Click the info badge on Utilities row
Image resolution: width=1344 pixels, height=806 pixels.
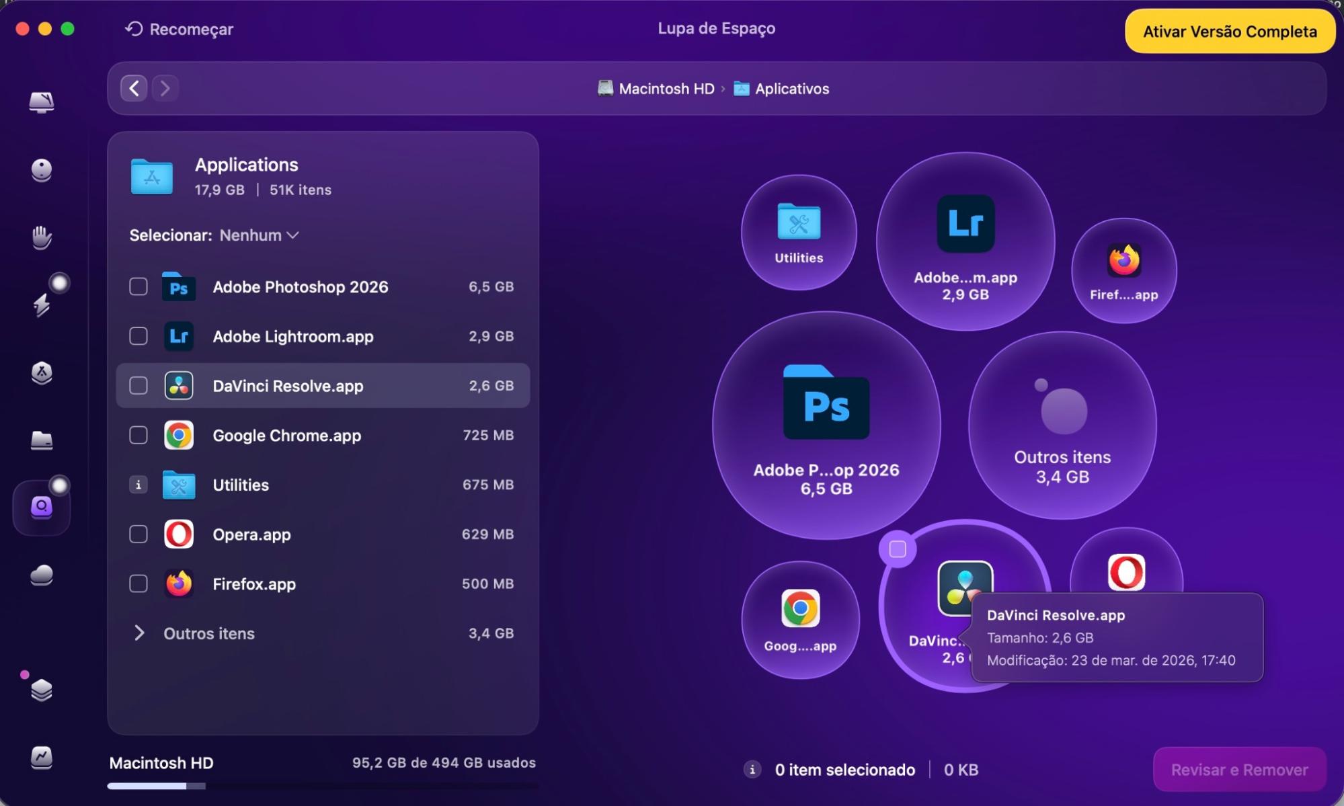pos(138,485)
